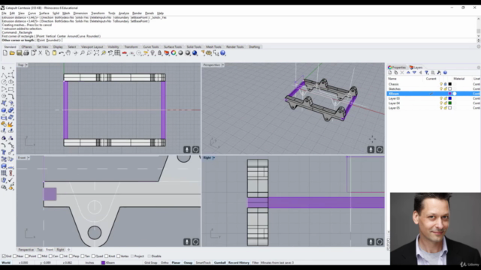This screenshot has width=481, height=270.
Task: Print using the printer icon
Action: pos(26,53)
